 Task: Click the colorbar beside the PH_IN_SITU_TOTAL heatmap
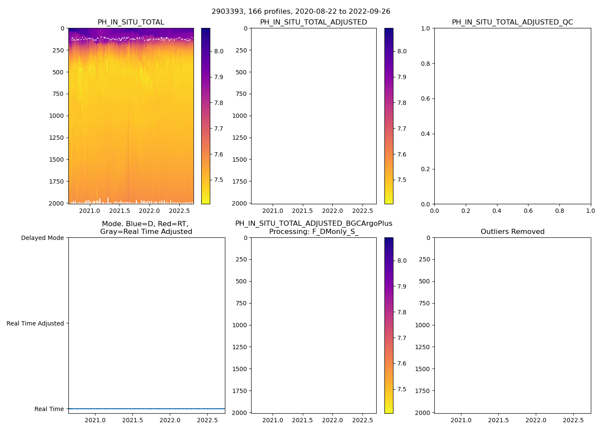(x=206, y=116)
